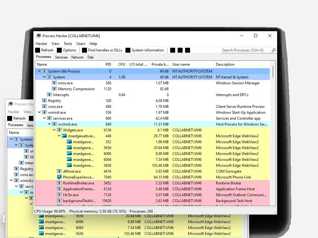Switch to the Disk tab
This screenshot has height=238, width=318.
pos(91,57)
